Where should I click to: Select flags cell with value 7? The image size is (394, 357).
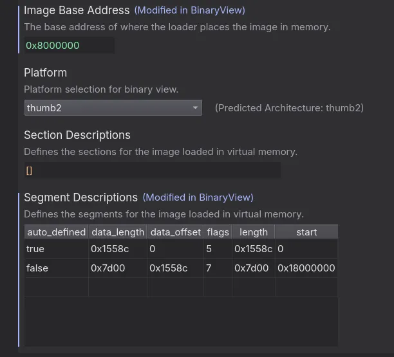pos(218,268)
